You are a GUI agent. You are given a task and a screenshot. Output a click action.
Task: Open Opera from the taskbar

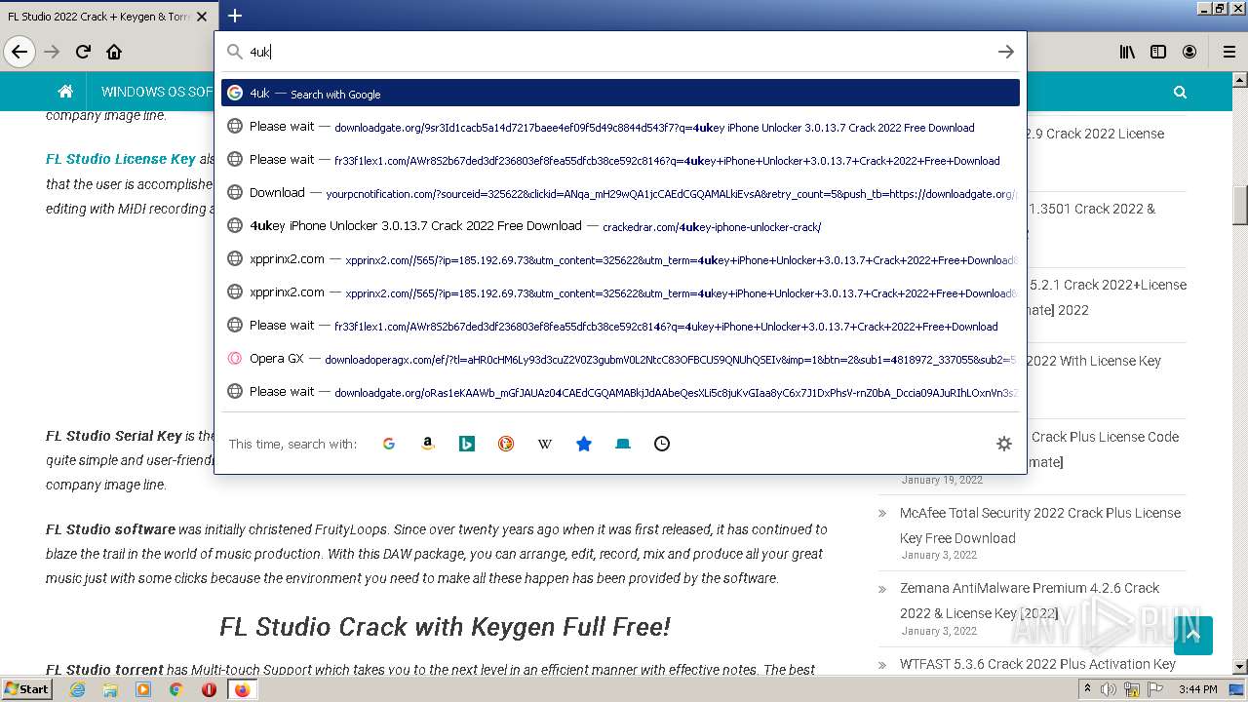(x=209, y=689)
